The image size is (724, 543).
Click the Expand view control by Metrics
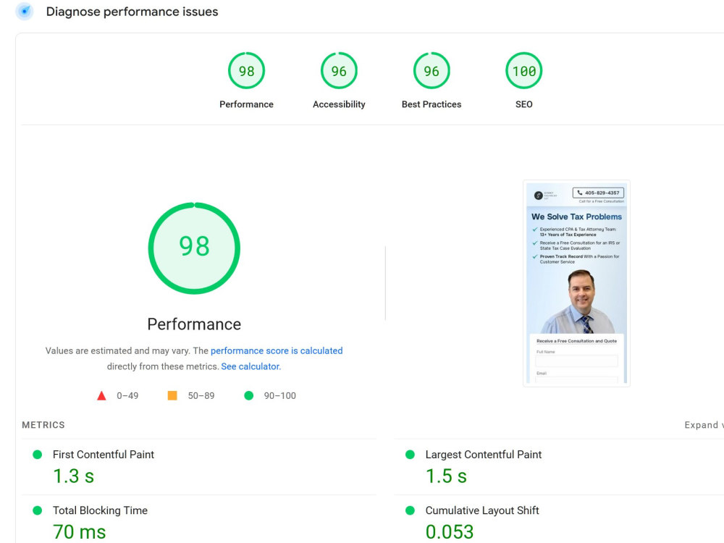[704, 425]
